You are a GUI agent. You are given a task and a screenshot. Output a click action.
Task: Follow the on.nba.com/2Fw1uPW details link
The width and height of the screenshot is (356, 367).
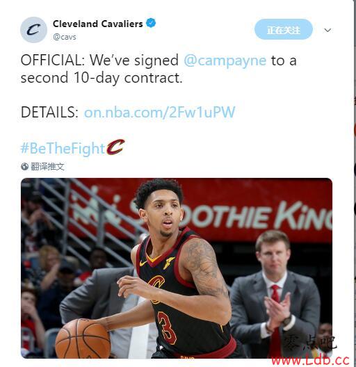coord(159,112)
